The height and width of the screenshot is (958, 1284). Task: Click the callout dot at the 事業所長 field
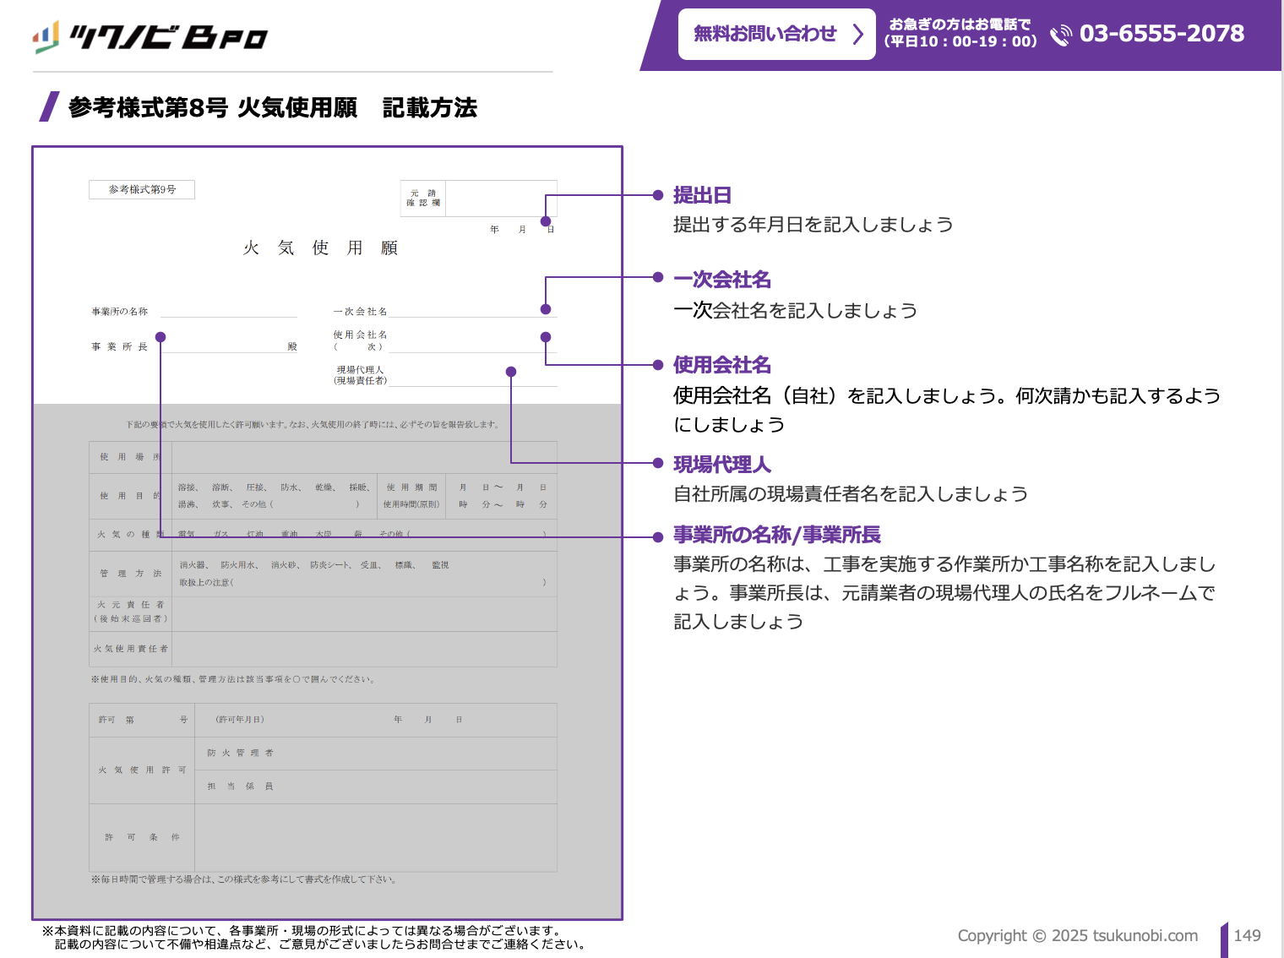click(160, 337)
